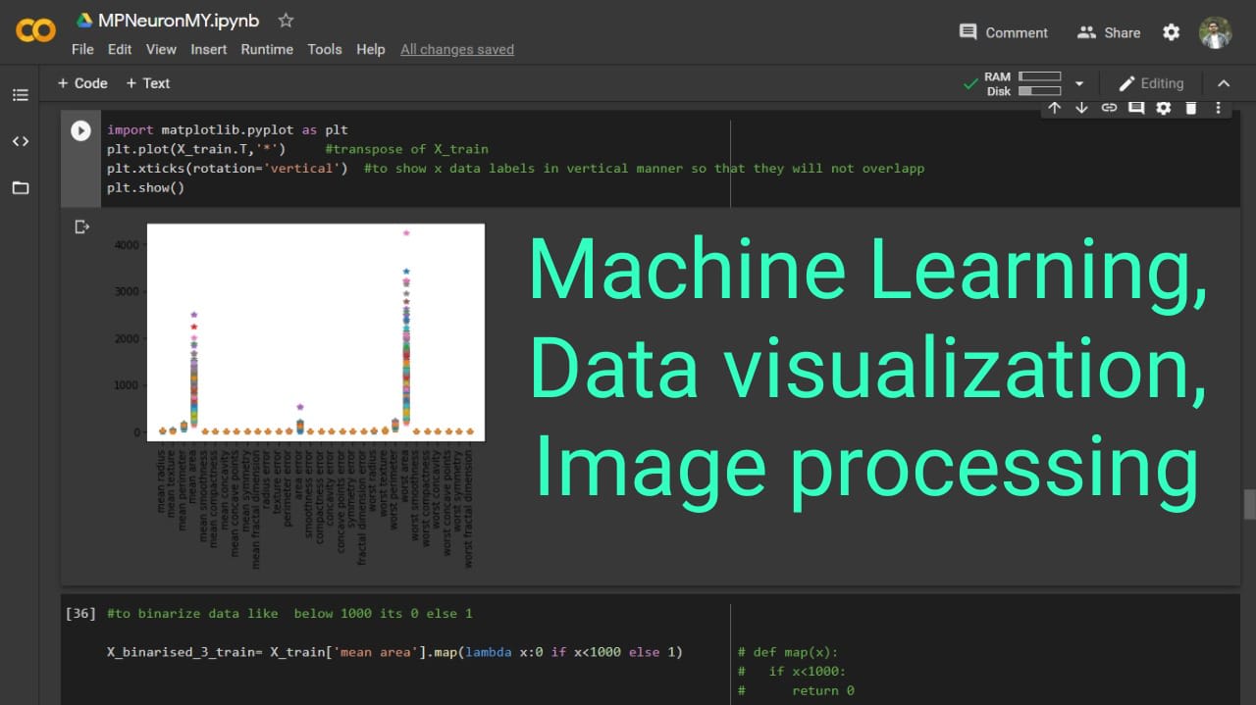Open the RAM/Disk runtime dropdown arrow
1256x705 pixels.
coord(1079,84)
